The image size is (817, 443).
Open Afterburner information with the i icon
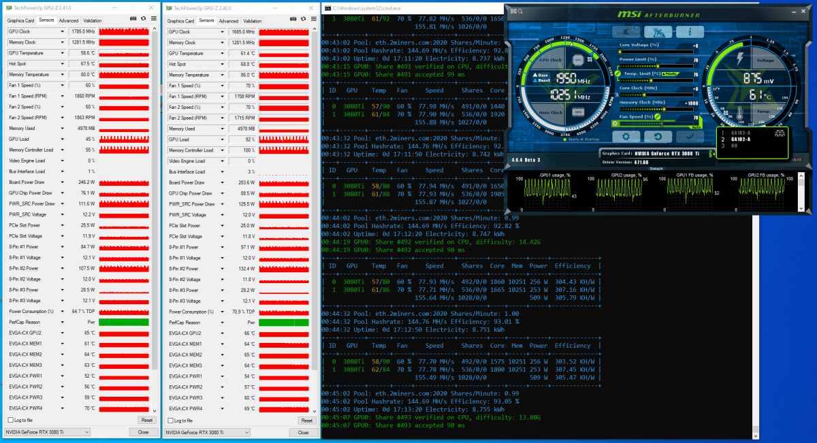[x=690, y=32]
